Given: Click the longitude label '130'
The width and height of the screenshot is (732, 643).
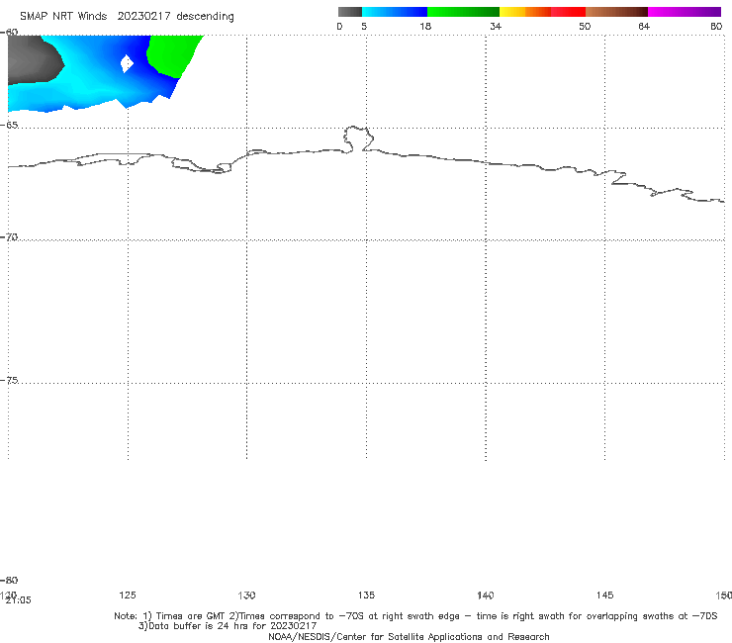Looking at the screenshot, I should (x=246, y=595).
